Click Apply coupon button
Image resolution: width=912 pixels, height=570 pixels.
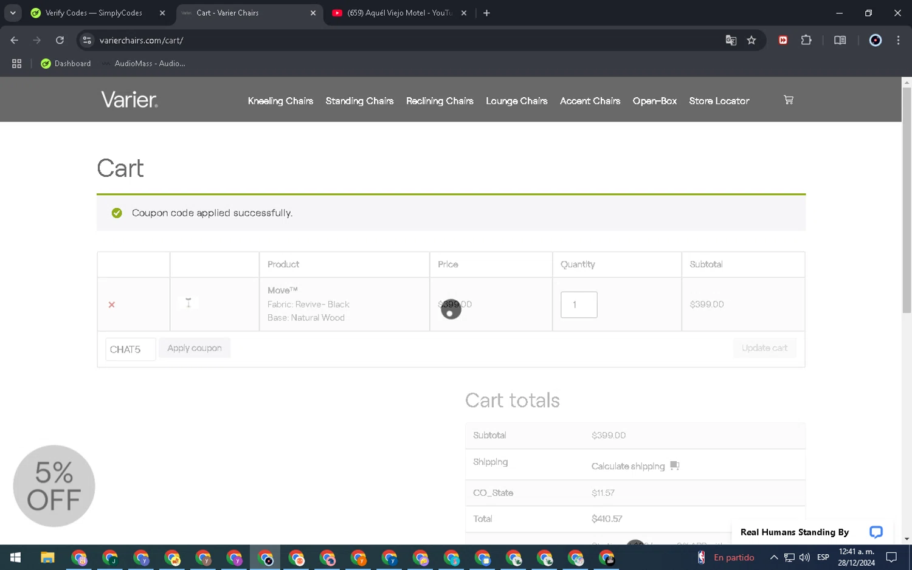(195, 348)
